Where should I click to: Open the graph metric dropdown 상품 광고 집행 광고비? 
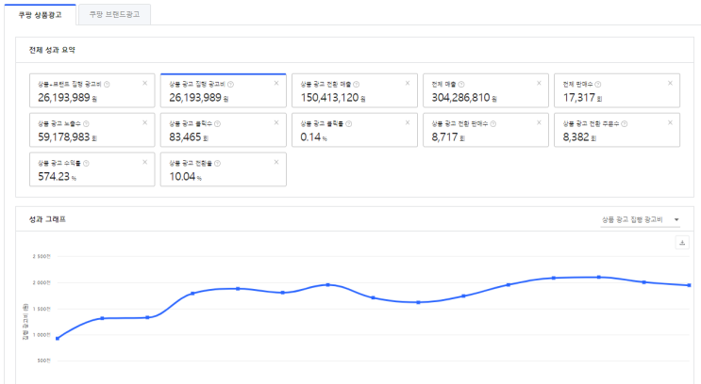(x=640, y=219)
